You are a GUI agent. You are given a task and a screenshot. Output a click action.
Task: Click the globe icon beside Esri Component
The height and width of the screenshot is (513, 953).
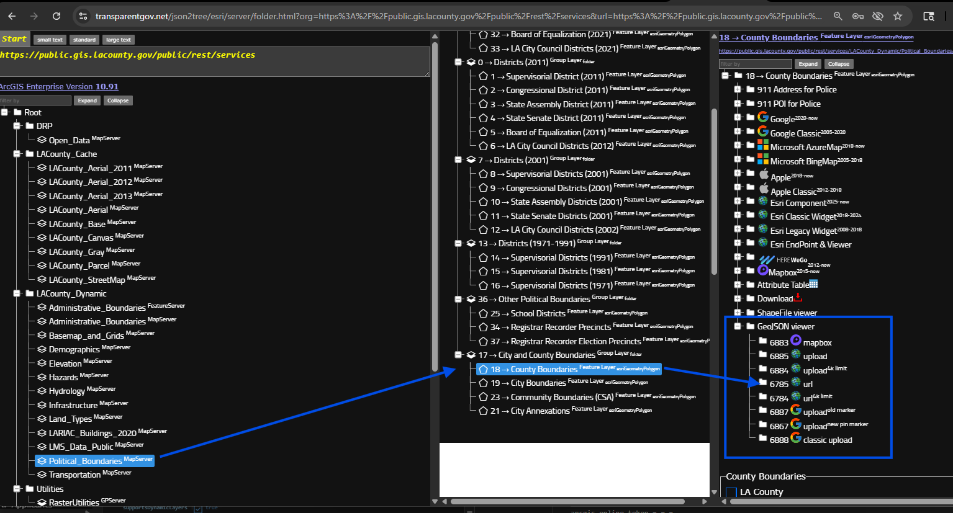(763, 201)
